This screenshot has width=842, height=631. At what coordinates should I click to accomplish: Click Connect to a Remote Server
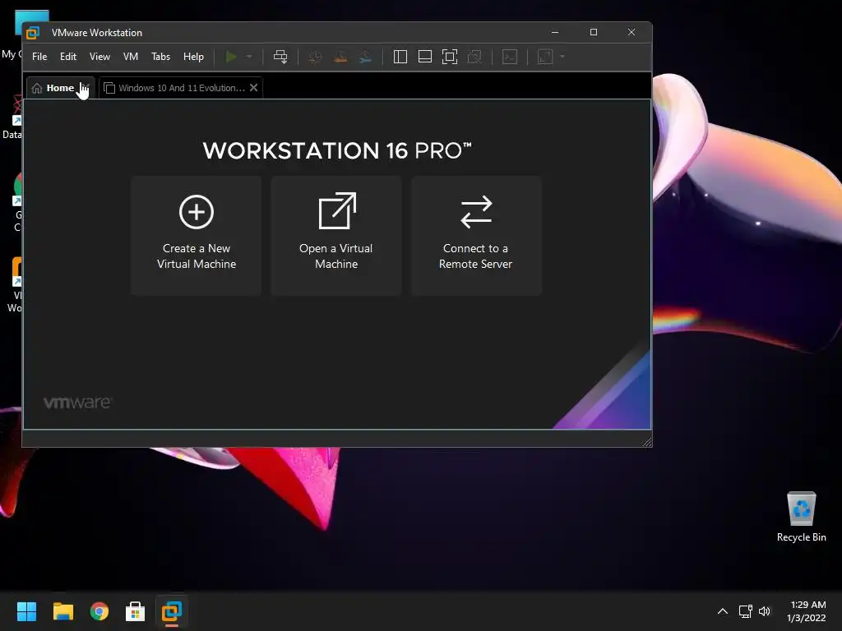coord(476,236)
